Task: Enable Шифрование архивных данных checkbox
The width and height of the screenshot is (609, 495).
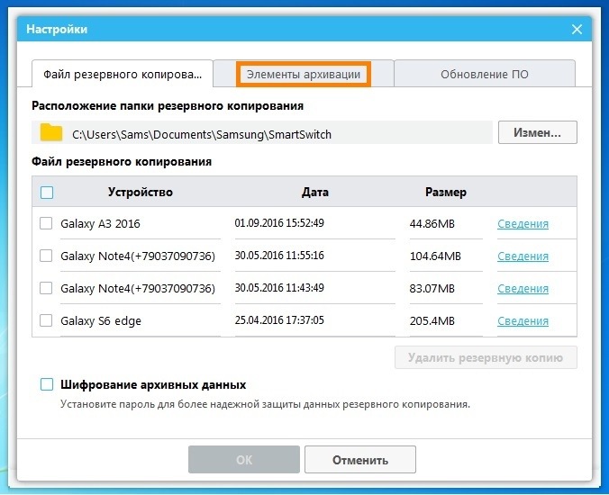Action: coord(47,384)
